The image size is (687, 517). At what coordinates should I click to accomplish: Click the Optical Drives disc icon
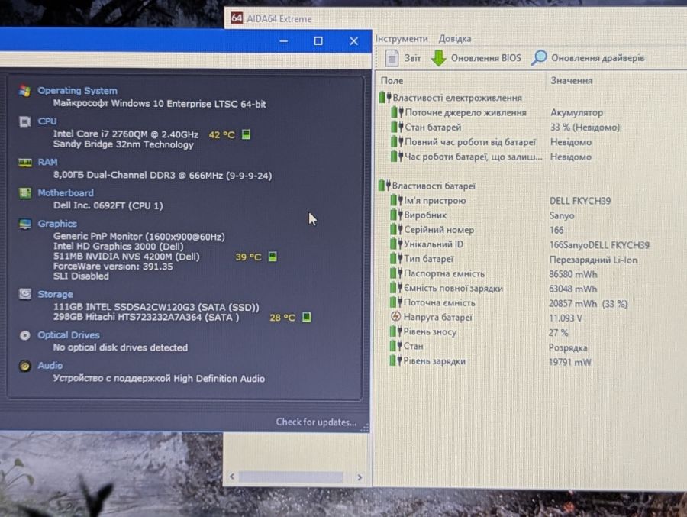click(25, 335)
